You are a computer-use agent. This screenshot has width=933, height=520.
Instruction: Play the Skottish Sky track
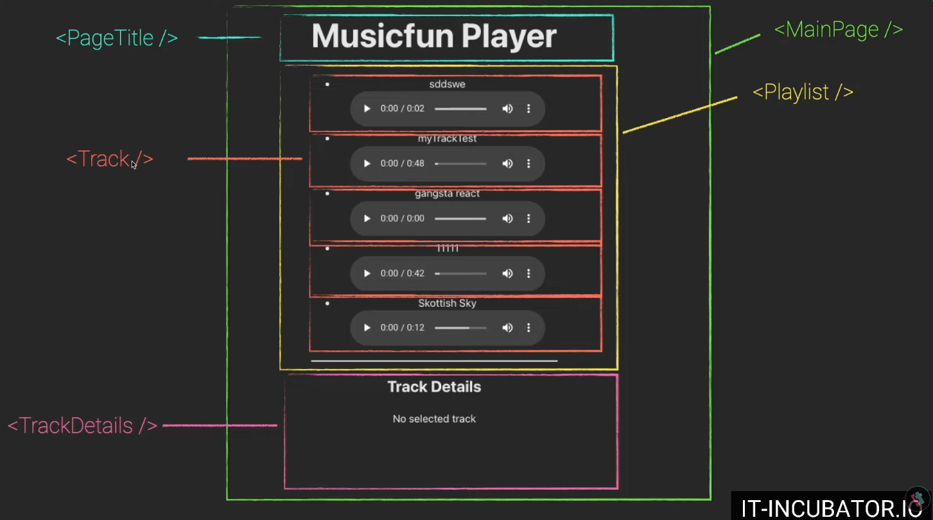click(367, 328)
